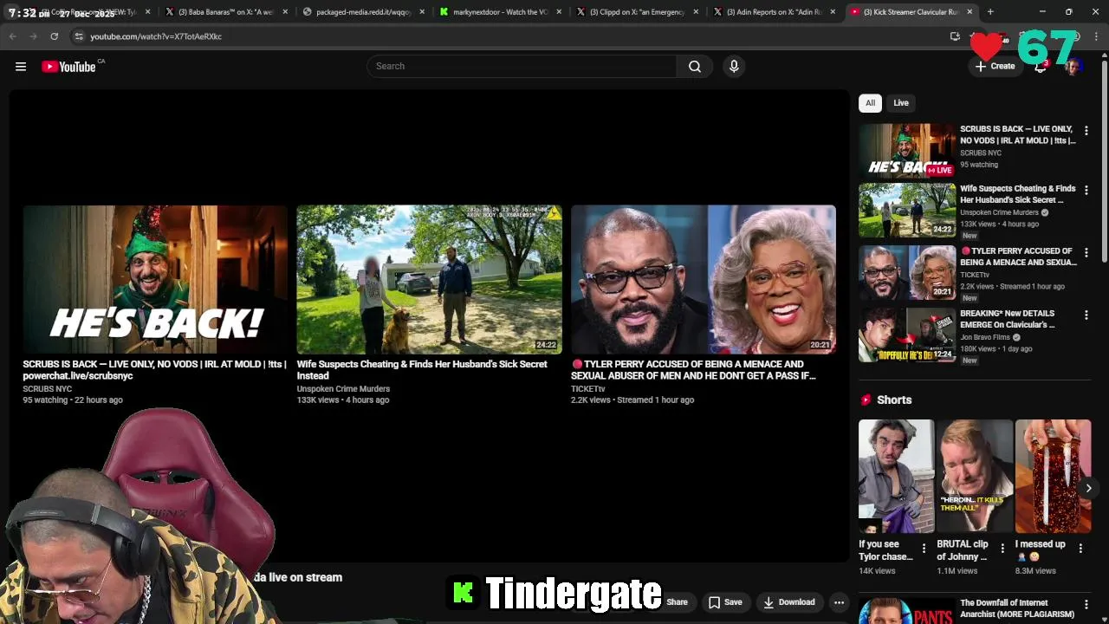Open options for Wife Suspects Cheating sidebar video

point(1086,190)
